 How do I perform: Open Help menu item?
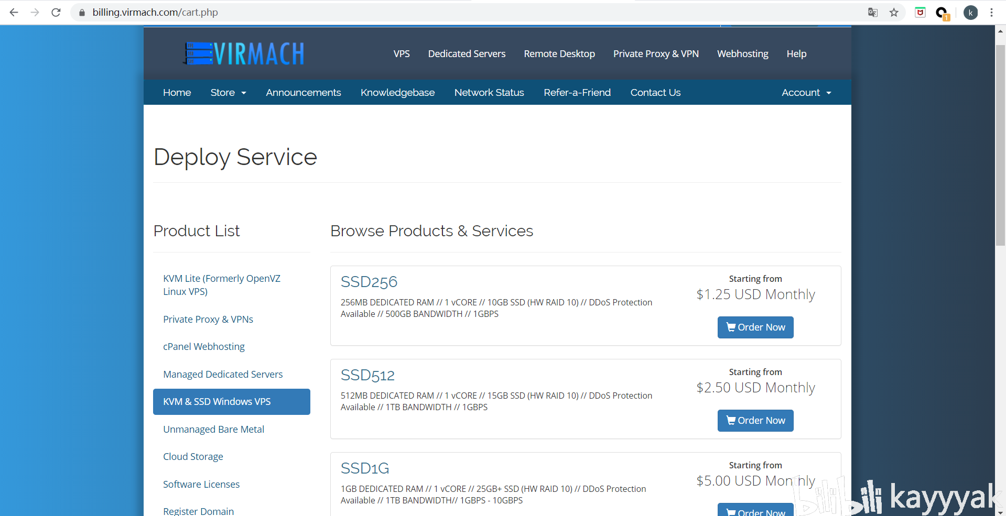point(796,53)
